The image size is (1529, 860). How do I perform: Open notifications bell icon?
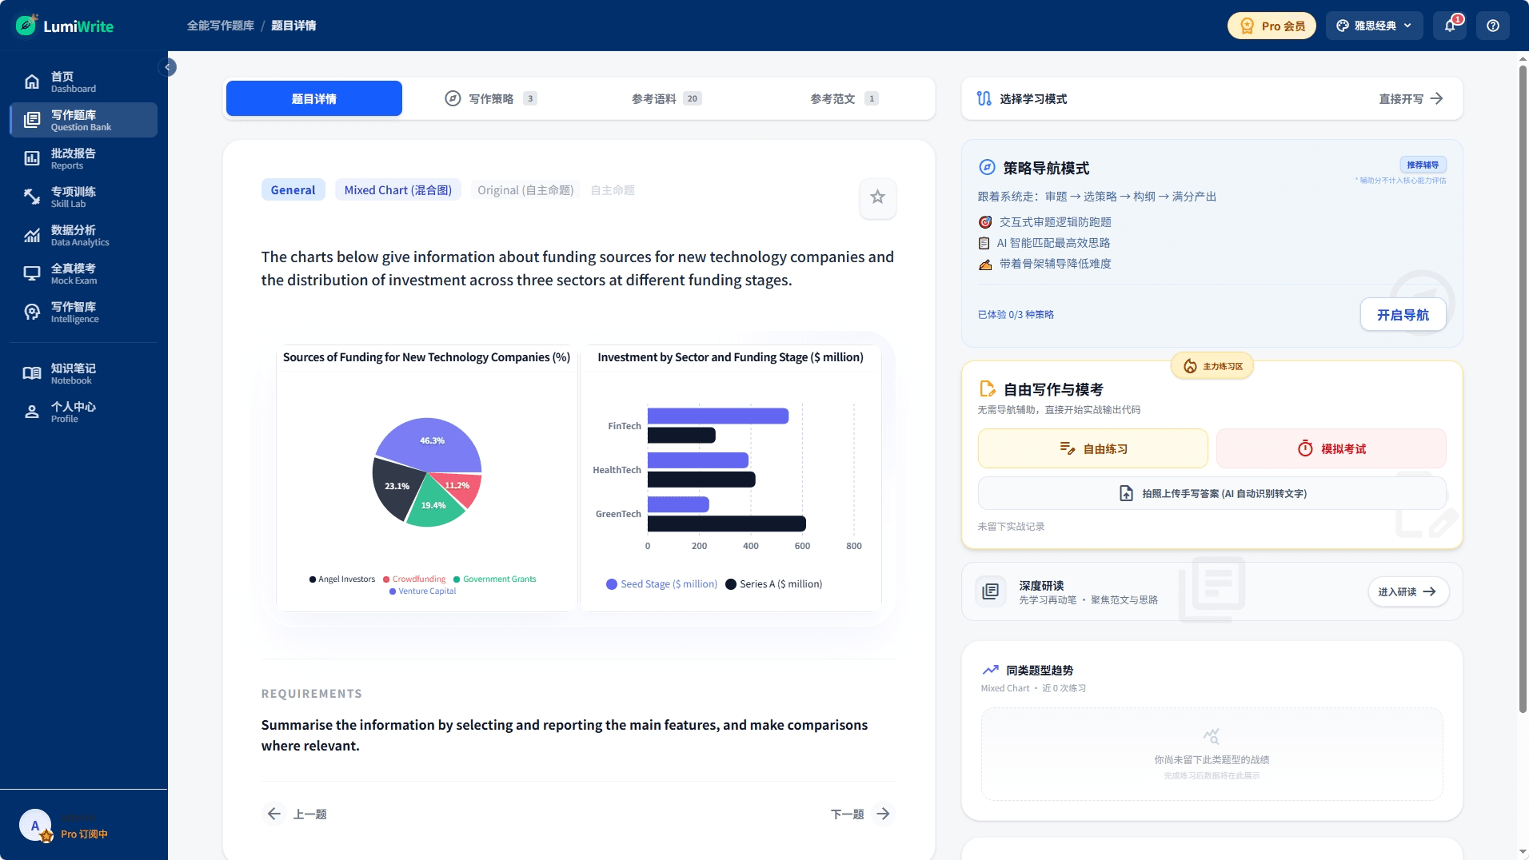(1450, 26)
